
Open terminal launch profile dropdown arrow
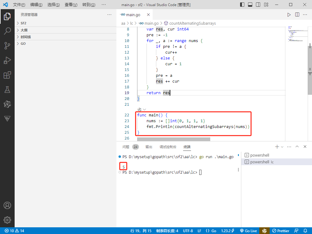point(282,147)
